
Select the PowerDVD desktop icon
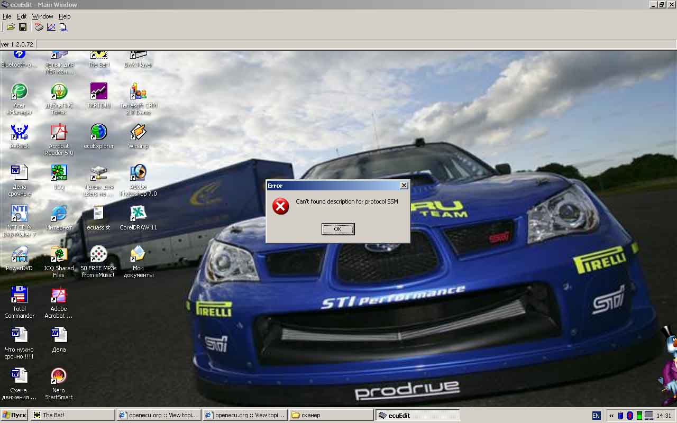(20, 259)
